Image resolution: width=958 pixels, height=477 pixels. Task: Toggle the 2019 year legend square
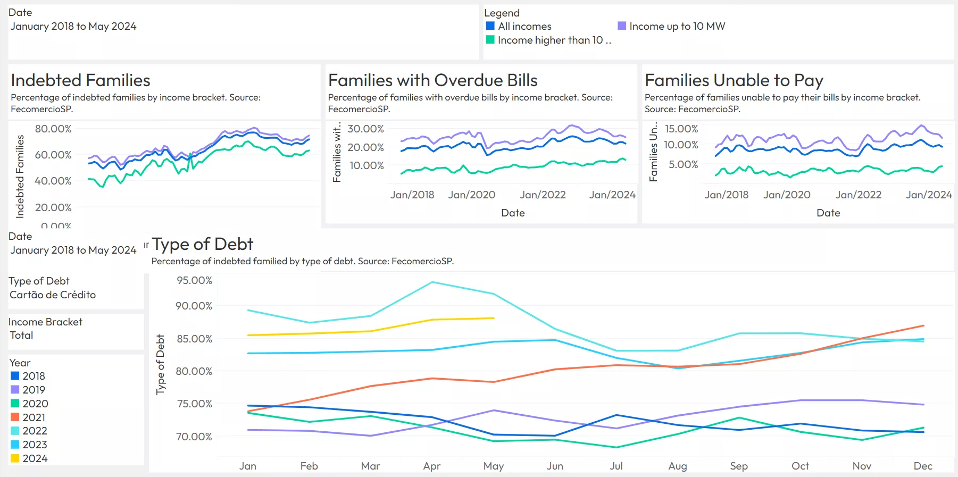coord(15,390)
